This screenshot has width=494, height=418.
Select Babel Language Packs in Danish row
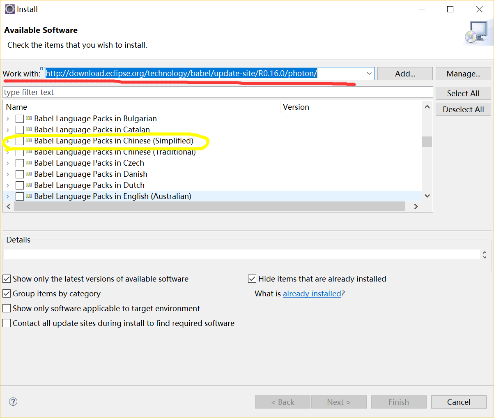tap(91, 174)
